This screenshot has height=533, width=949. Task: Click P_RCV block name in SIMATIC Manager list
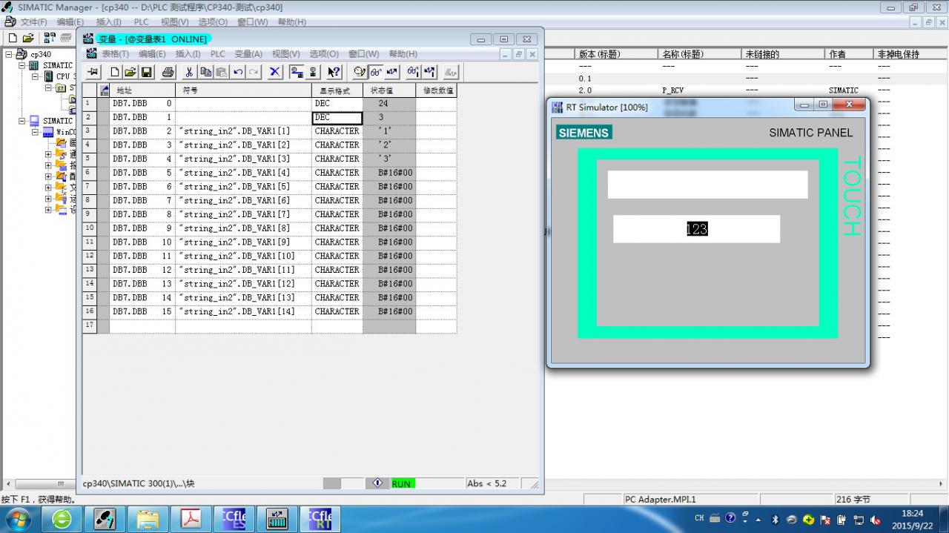coord(673,90)
